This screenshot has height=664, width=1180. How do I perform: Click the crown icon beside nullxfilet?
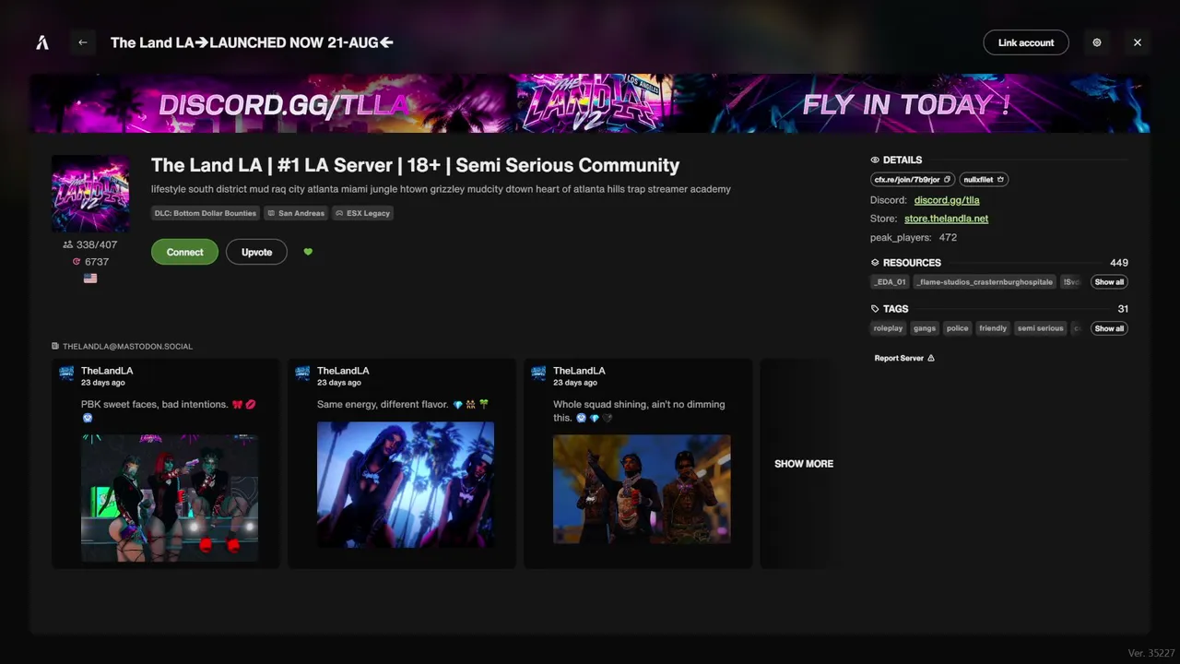point(1000,179)
